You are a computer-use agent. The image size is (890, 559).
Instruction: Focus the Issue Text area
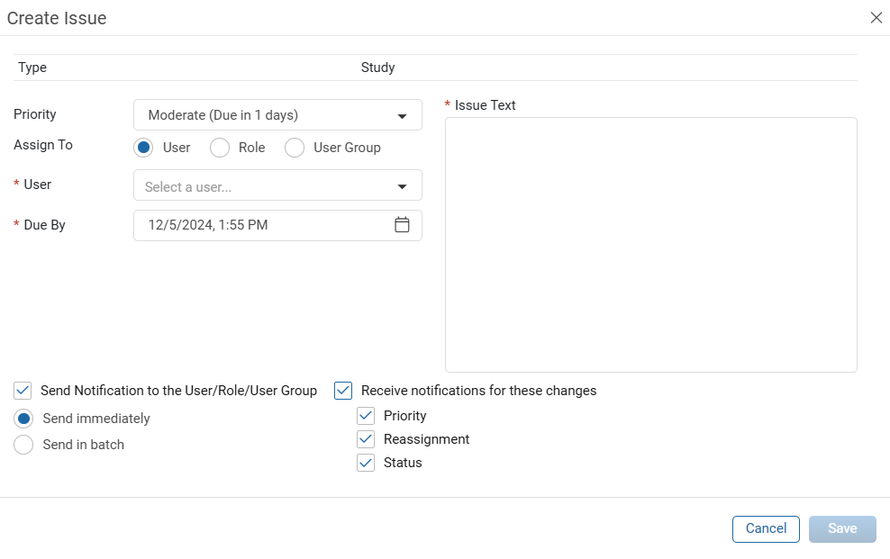651,245
